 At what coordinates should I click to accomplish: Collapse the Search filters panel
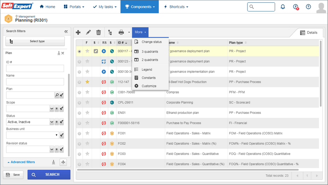66,31
